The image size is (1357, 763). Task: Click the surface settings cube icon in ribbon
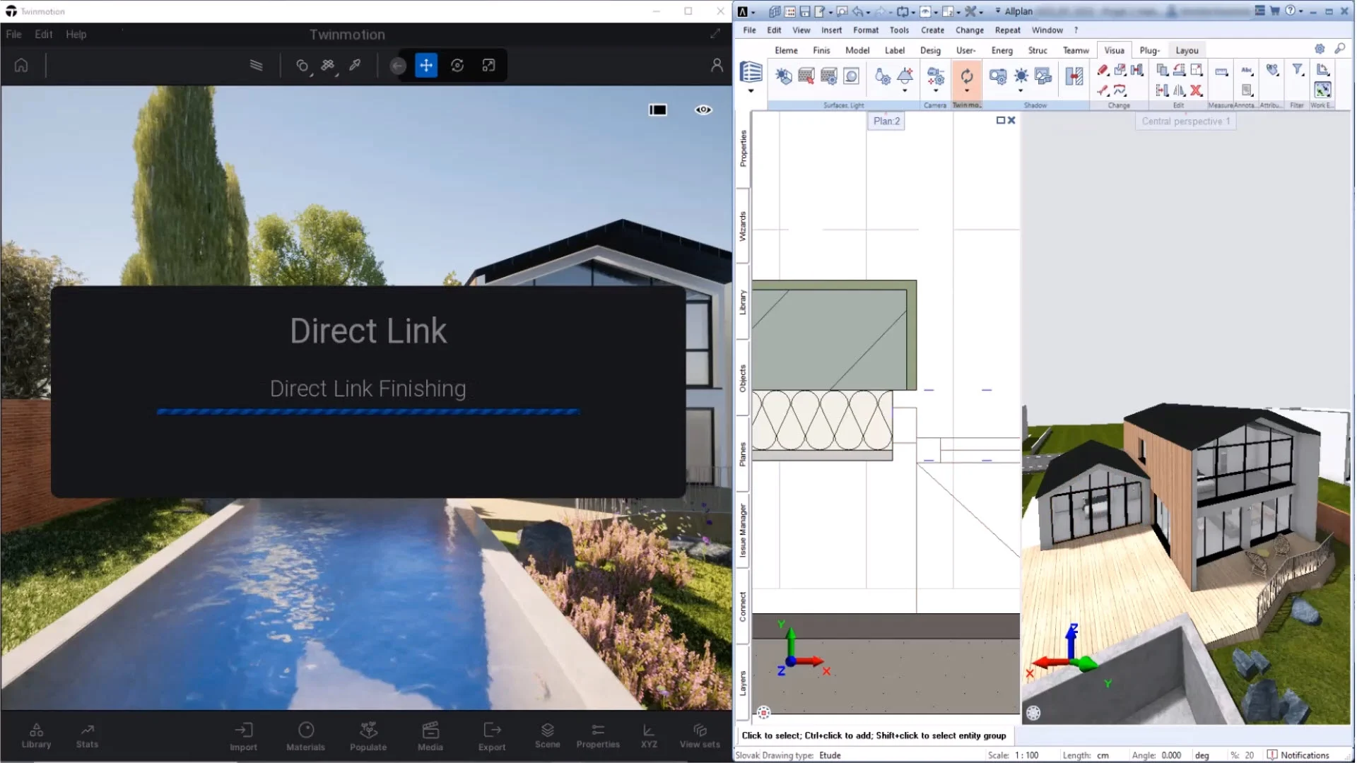(783, 76)
